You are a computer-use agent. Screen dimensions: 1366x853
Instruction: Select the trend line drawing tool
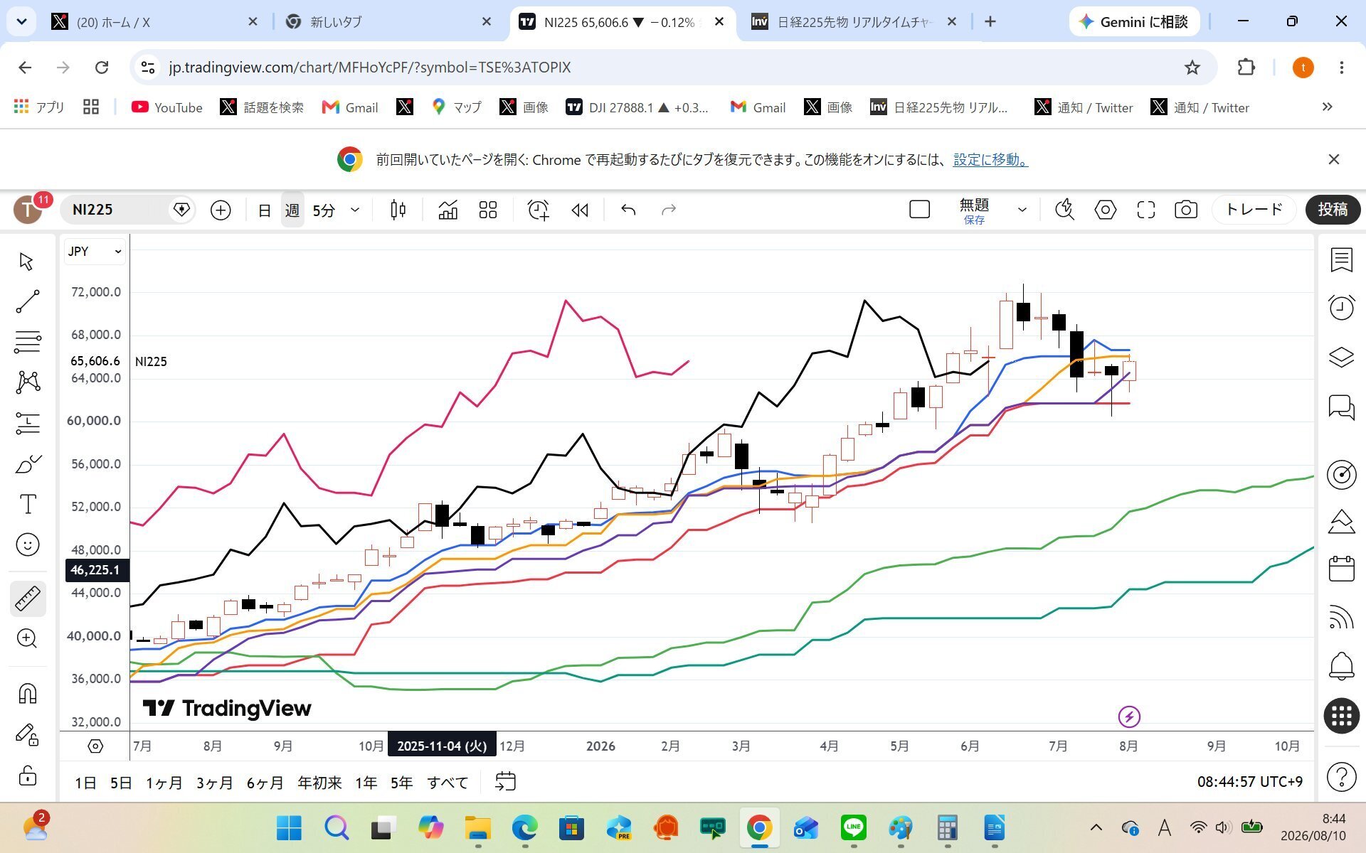click(x=28, y=301)
